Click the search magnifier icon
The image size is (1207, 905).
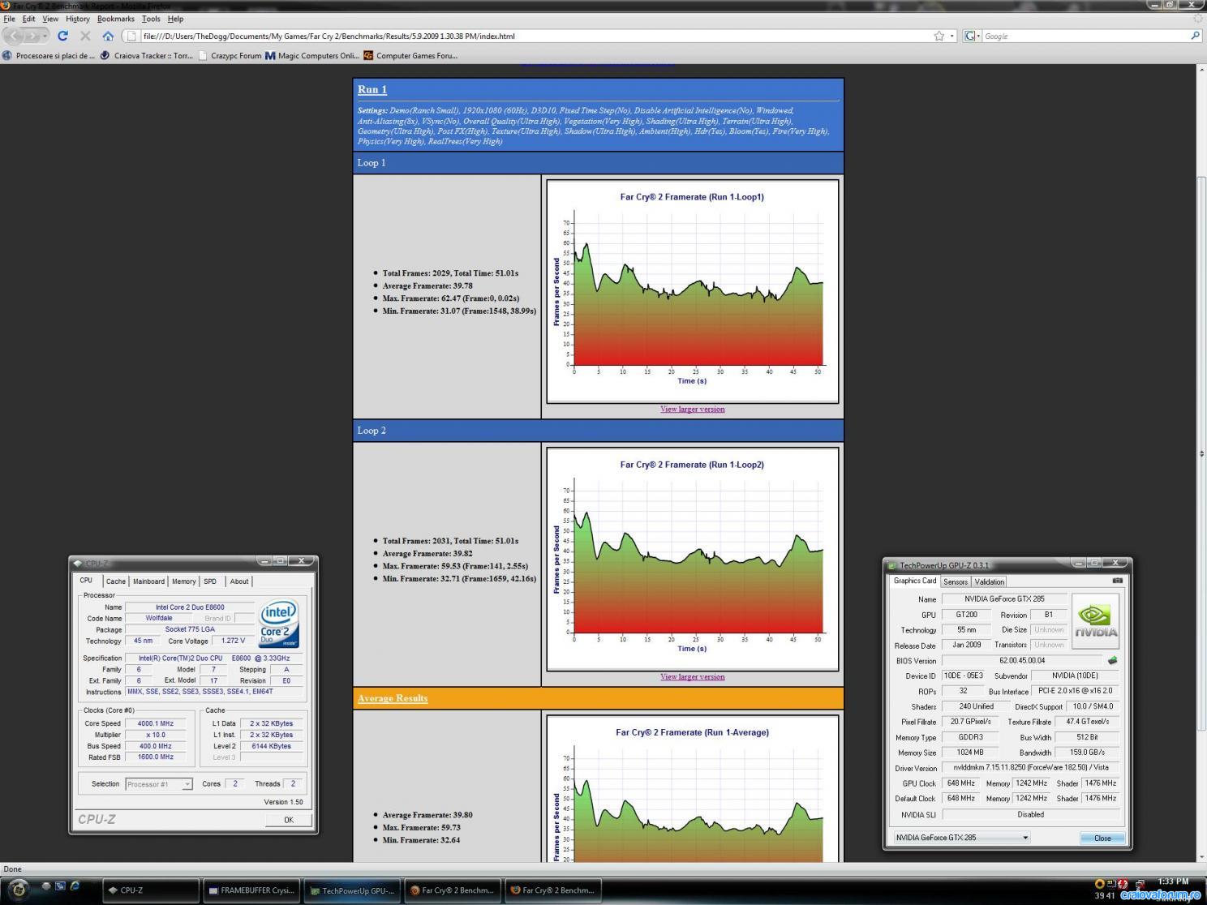click(x=1195, y=36)
